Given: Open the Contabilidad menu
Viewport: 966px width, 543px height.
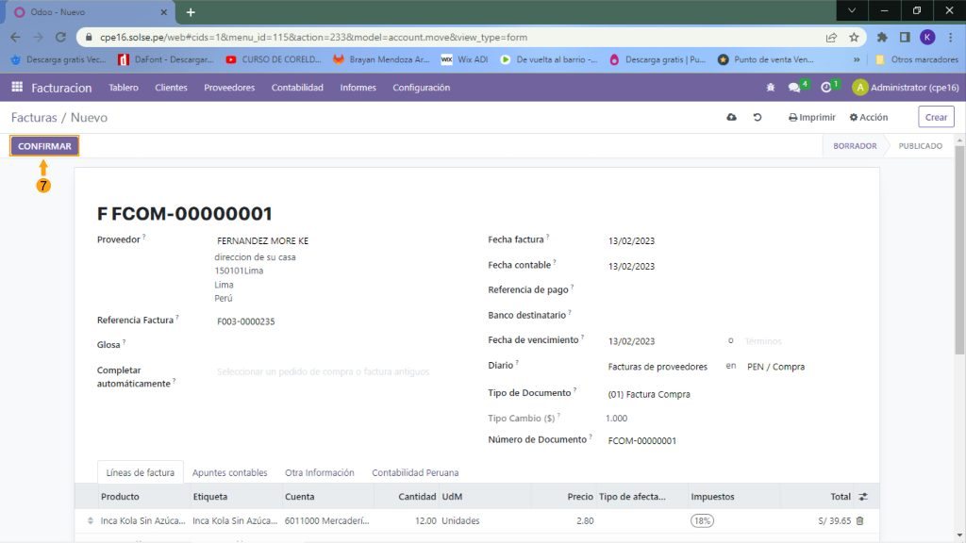Looking at the screenshot, I should pos(297,88).
